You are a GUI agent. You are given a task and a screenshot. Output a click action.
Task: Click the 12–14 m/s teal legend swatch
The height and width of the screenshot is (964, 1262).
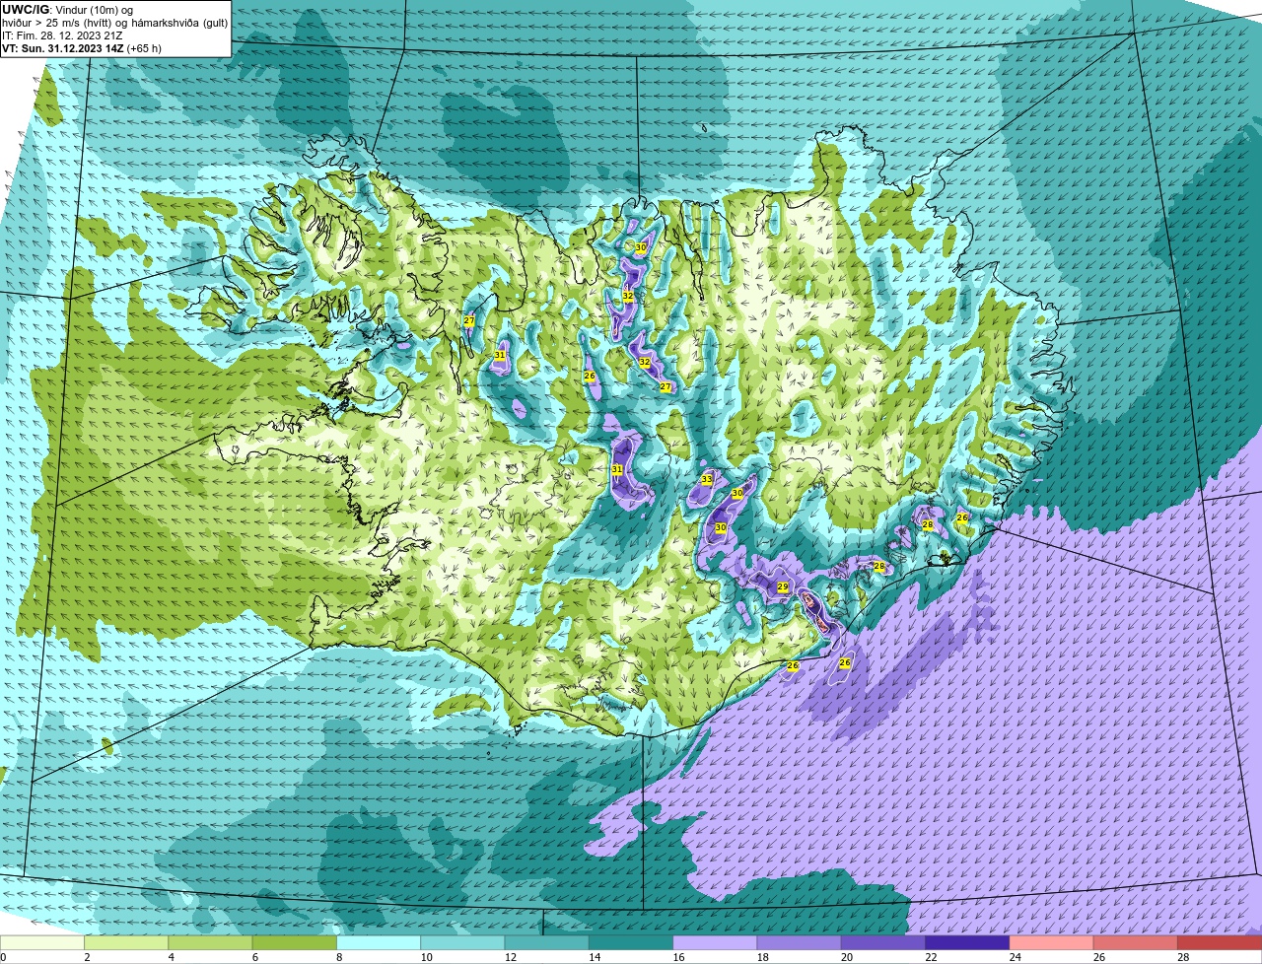tap(547, 943)
